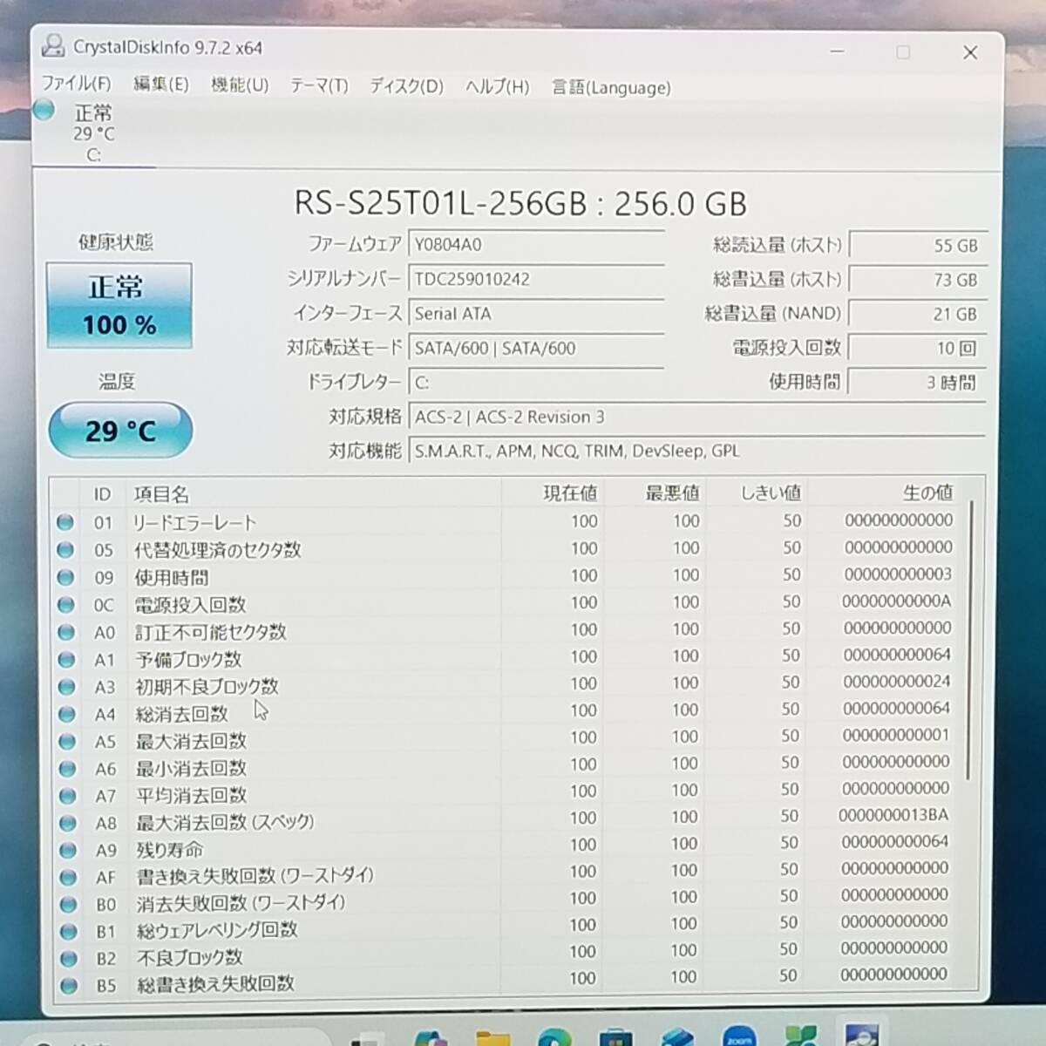Click the status icon for row 0C 電源投入回数
This screenshot has height=1046, width=1046.
(x=65, y=604)
